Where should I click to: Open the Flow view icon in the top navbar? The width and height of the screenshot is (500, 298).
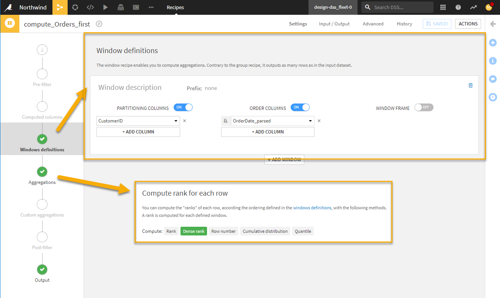pyautogui.click(x=60, y=7)
